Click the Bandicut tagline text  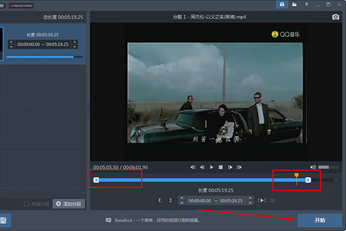point(157,220)
